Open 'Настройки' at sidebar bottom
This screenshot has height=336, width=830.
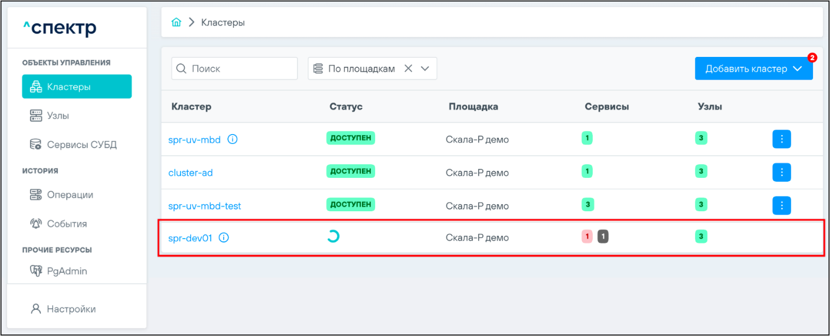(71, 309)
